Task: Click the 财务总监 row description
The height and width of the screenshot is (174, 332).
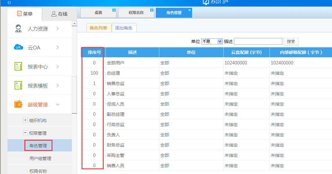Action: click(x=115, y=145)
